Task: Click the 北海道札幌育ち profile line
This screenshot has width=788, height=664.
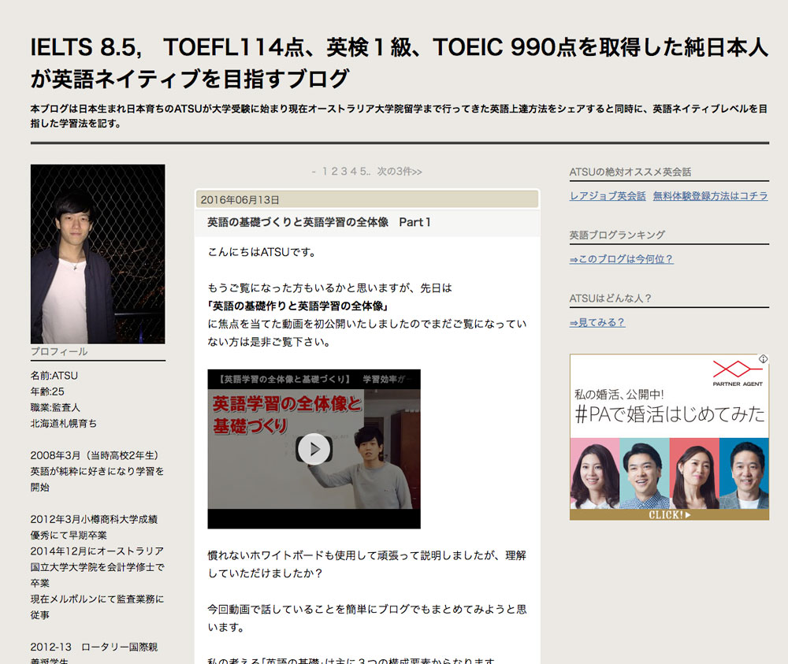Action: (x=64, y=424)
